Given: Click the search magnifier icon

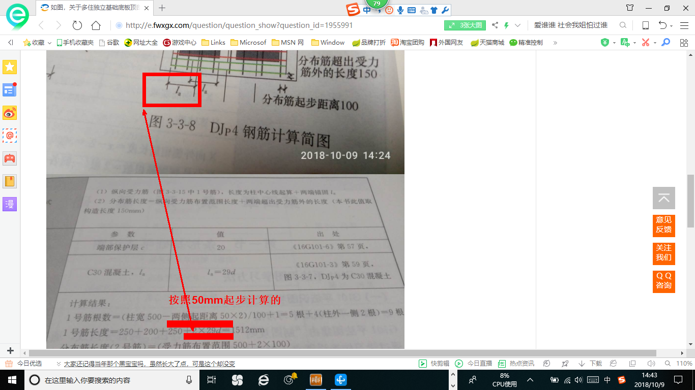Looking at the screenshot, I should [x=623, y=25].
